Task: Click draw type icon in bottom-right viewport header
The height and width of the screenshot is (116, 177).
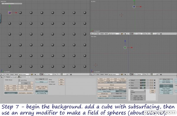Action: [122, 74]
